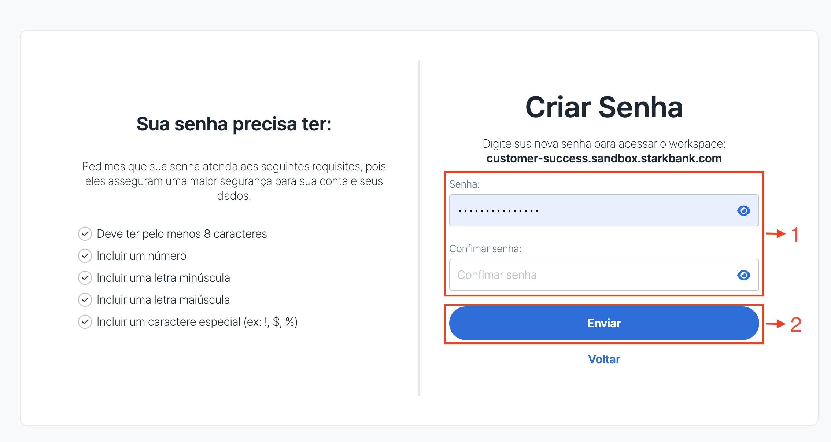Toggle visibility eye in Confimar senha field
This screenshot has height=442, width=831.
tap(743, 275)
